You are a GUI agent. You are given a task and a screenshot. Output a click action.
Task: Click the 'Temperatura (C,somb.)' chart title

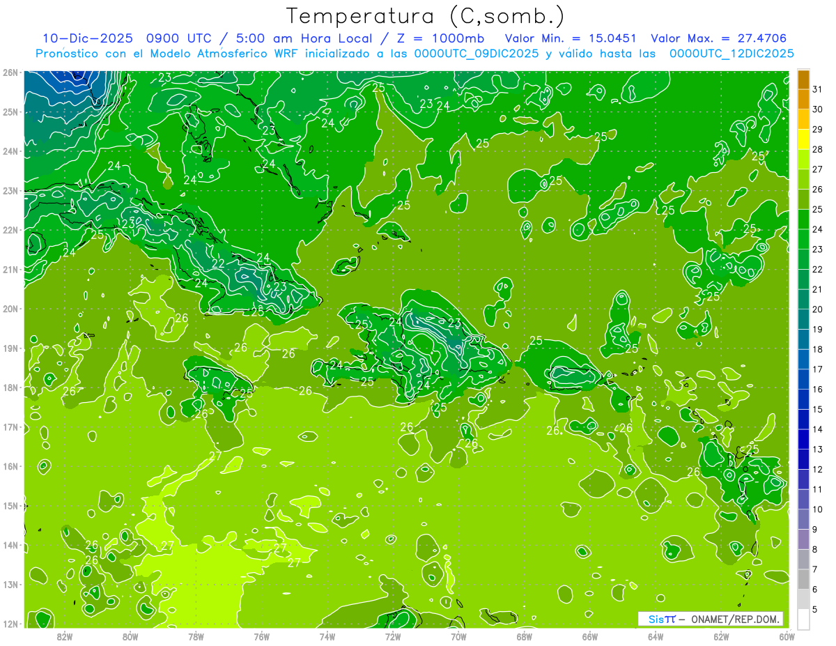426,16
